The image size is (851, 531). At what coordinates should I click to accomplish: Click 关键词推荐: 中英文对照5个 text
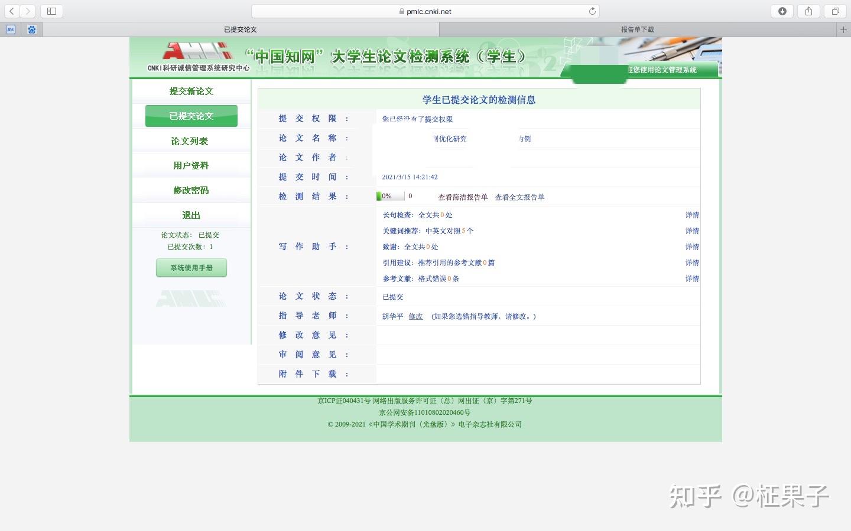click(428, 231)
